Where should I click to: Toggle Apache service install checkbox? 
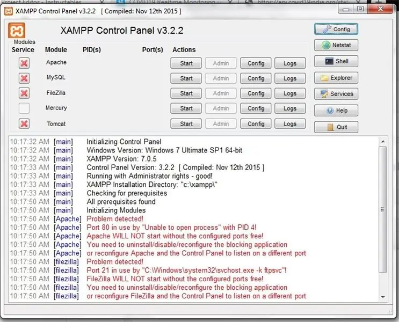24,63
